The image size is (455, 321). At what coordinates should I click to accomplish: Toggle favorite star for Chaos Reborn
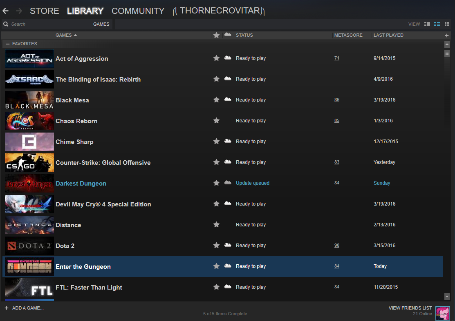(x=216, y=121)
